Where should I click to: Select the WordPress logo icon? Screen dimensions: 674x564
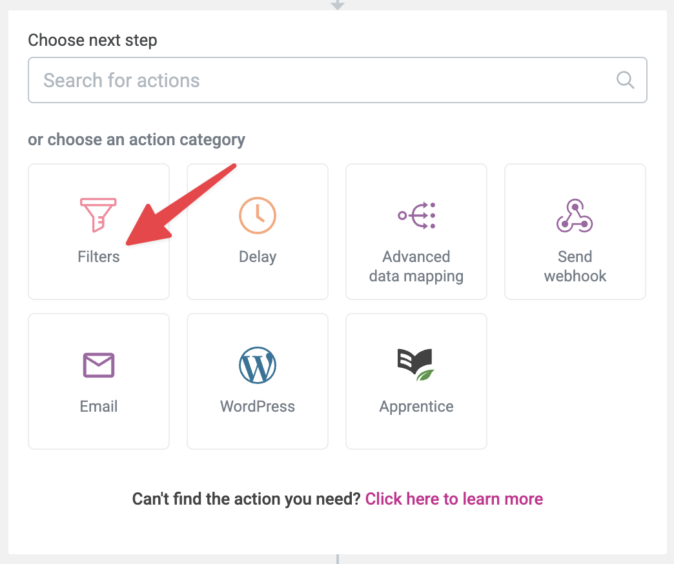pyautogui.click(x=257, y=365)
